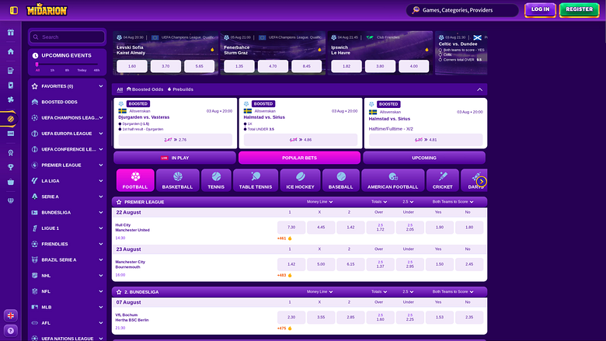
Task: Set upcoming events slider to Today
Action: 82,70
